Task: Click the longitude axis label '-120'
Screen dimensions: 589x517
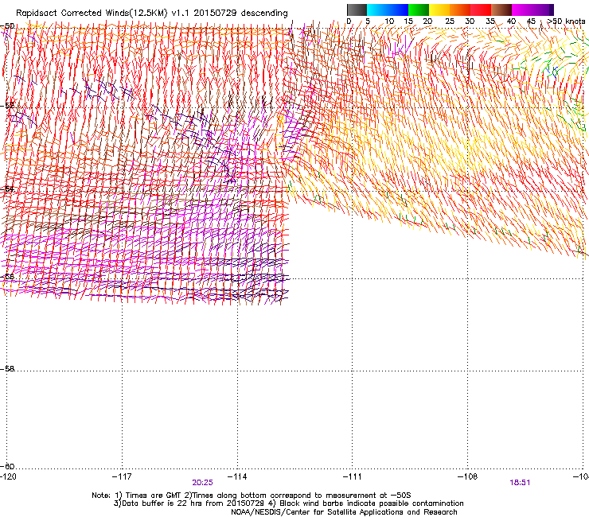Action: pyautogui.click(x=8, y=476)
